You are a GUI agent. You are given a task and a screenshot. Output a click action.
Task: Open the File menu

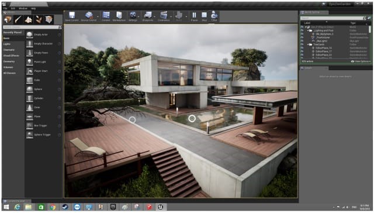[5, 8]
